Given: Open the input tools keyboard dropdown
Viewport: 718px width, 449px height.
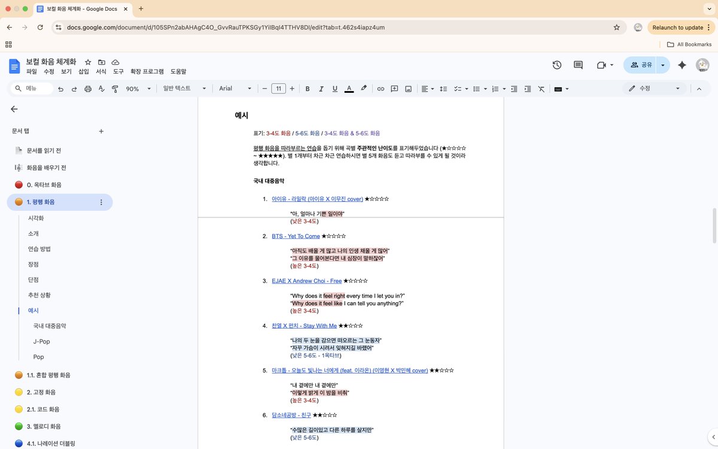Looking at the screenshot, I should [561, 89].
